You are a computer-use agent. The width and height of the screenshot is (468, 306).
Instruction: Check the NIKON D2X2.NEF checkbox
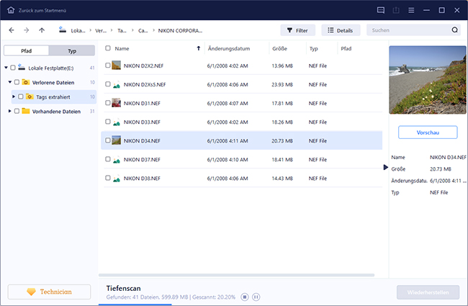pyautogui.click(x=108, y=65)
